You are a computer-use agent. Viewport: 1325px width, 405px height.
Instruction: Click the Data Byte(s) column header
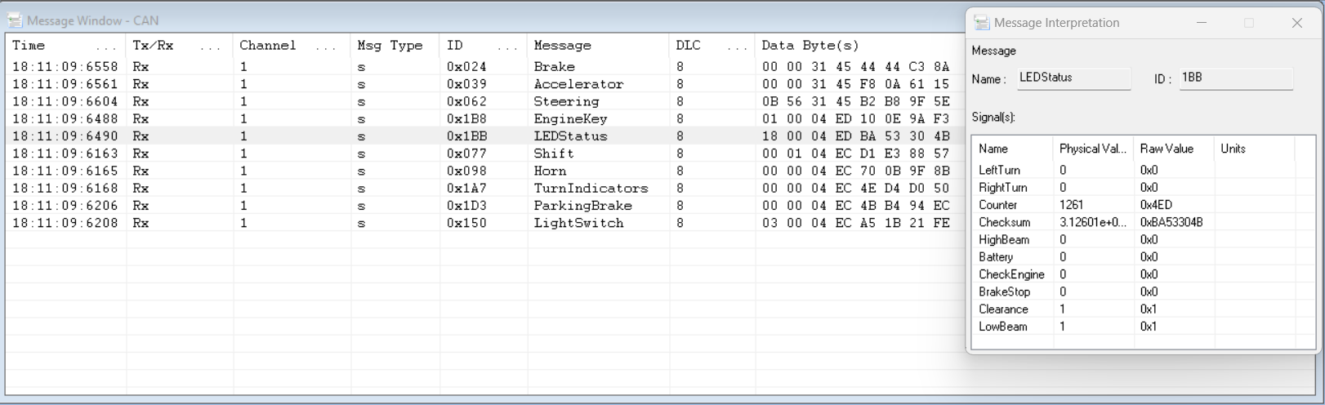point(810,46)
